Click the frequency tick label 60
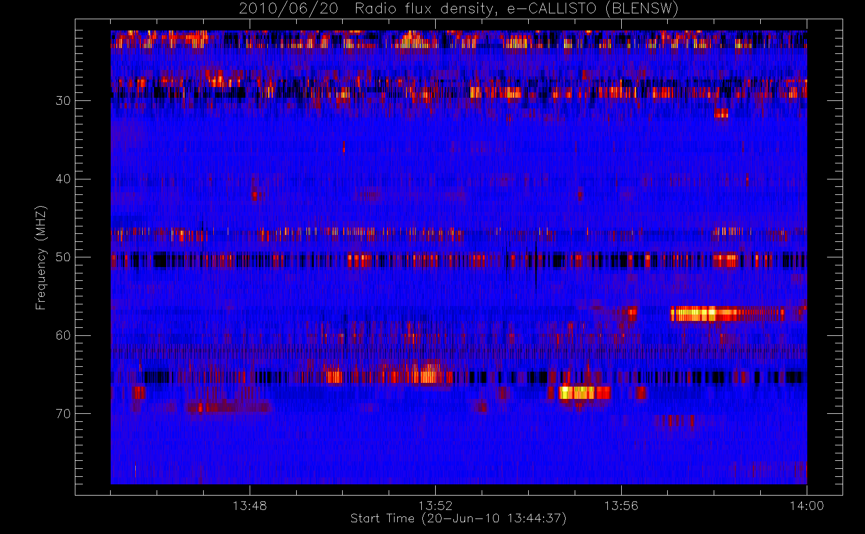 (x=63, y=335)
